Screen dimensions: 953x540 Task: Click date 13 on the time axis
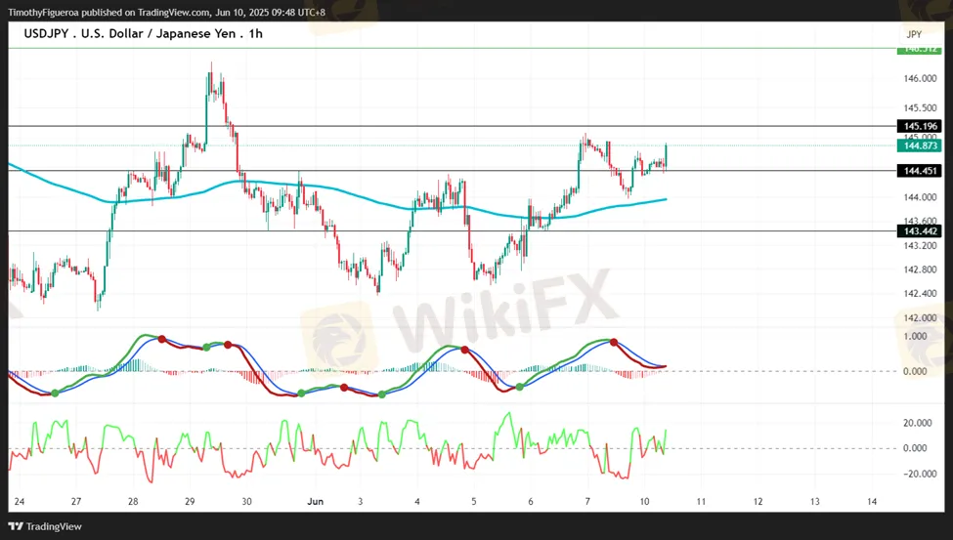[814, 502]
